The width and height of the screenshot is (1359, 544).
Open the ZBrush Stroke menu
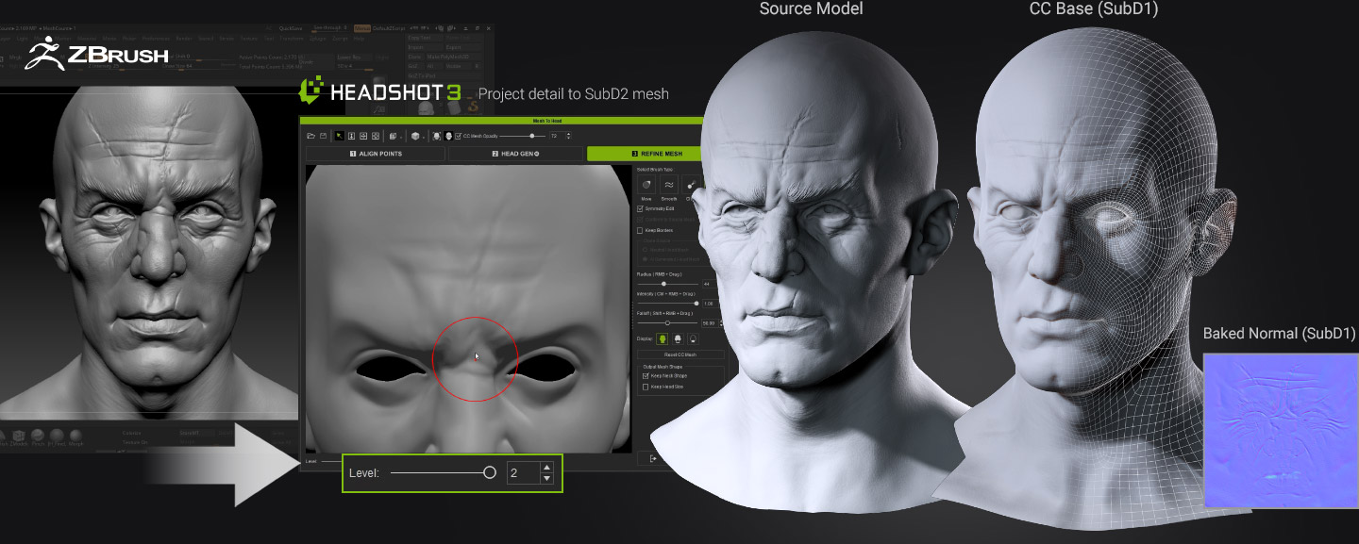coord(226,39)
